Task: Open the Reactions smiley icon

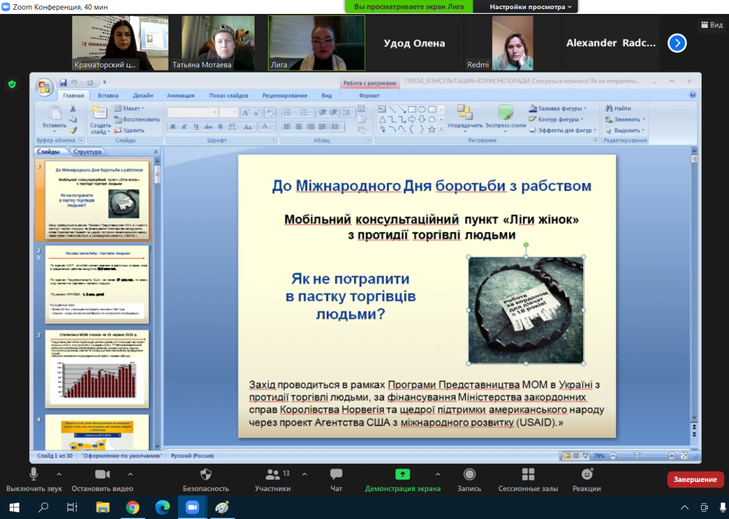Action: coord(586,474)
